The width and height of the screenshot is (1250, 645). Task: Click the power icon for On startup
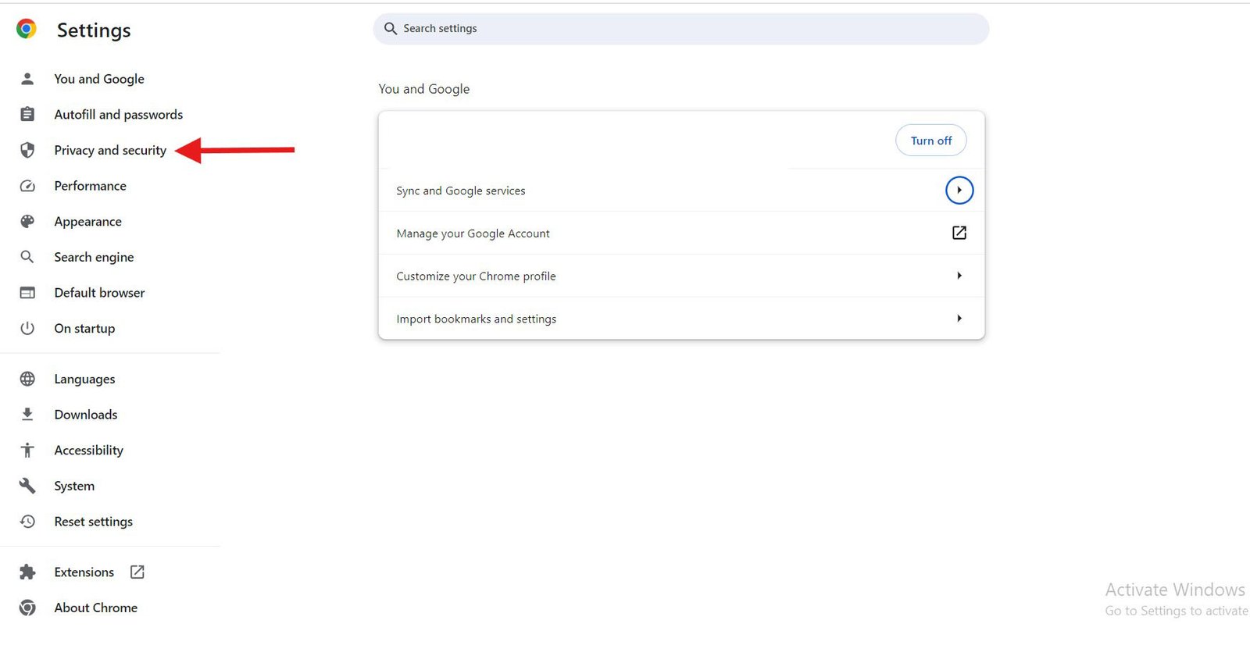click(x=27, y=328)
